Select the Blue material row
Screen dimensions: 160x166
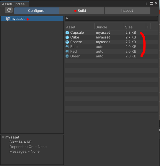[111, 47]
